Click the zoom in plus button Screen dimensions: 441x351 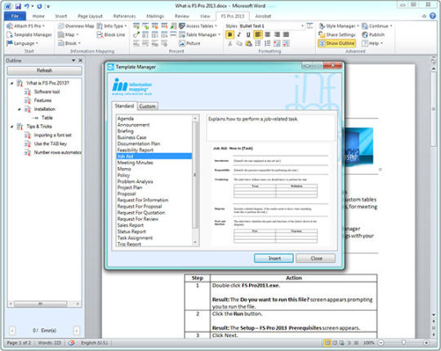pos(426,343)
